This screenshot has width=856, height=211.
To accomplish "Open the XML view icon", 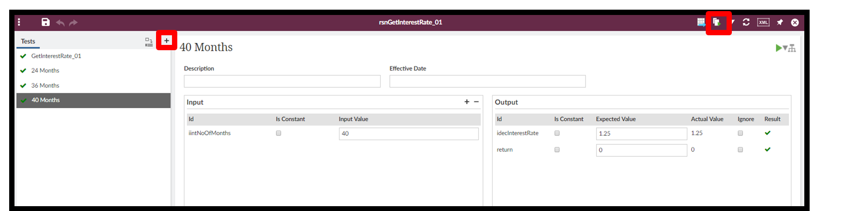I will tap(763, 22).
